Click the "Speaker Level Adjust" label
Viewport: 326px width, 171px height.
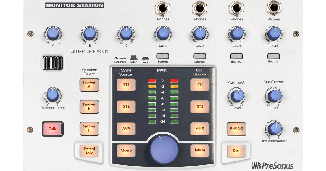point(89,51)
